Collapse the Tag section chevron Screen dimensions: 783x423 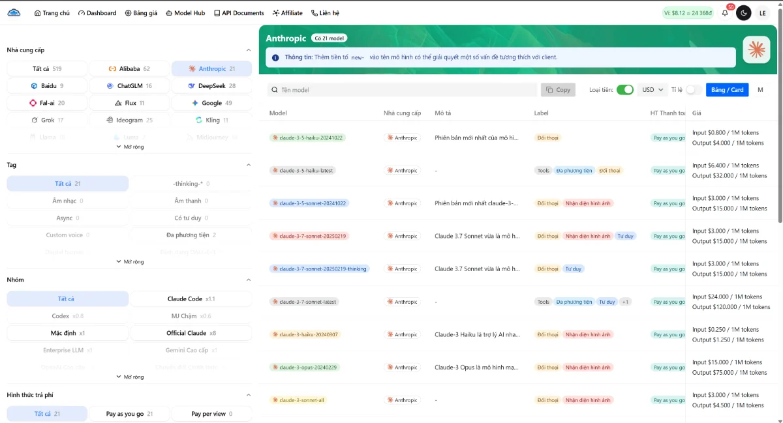(x=248, y=165)
